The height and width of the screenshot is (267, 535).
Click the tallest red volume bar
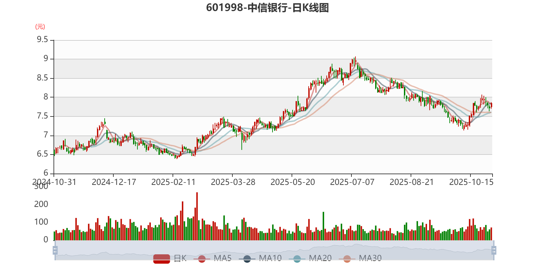pyautogui.click(x=197, y=216)
